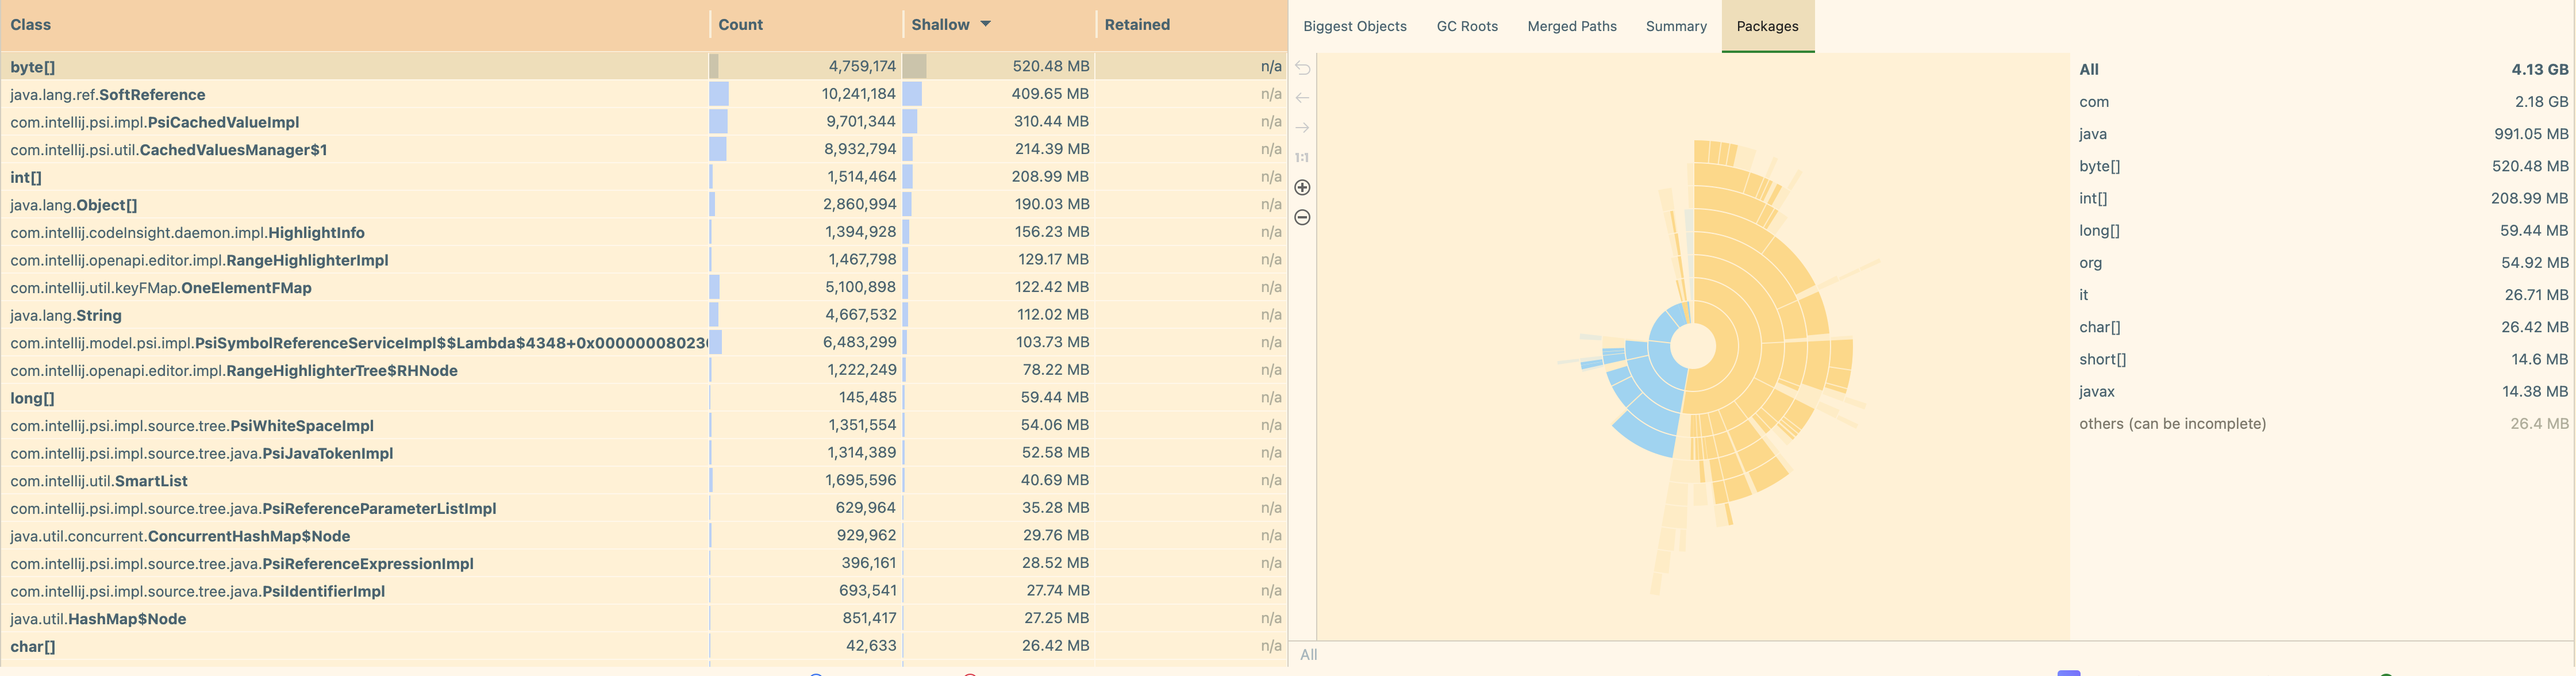Switch to the Summary tab
The width and height of the screenshot is (2576, 676).
[1676, 26]
